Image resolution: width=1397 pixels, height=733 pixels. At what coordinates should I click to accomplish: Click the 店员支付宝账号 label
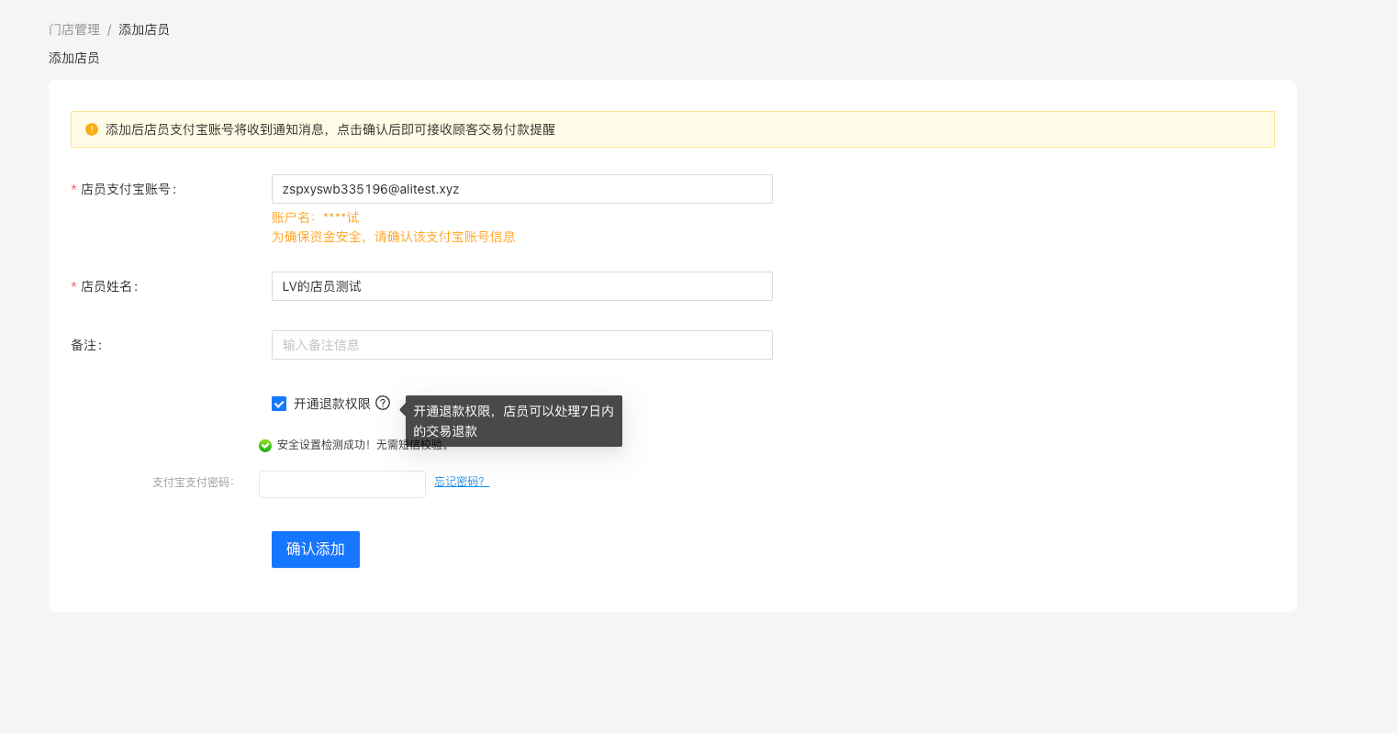(129, 189)
